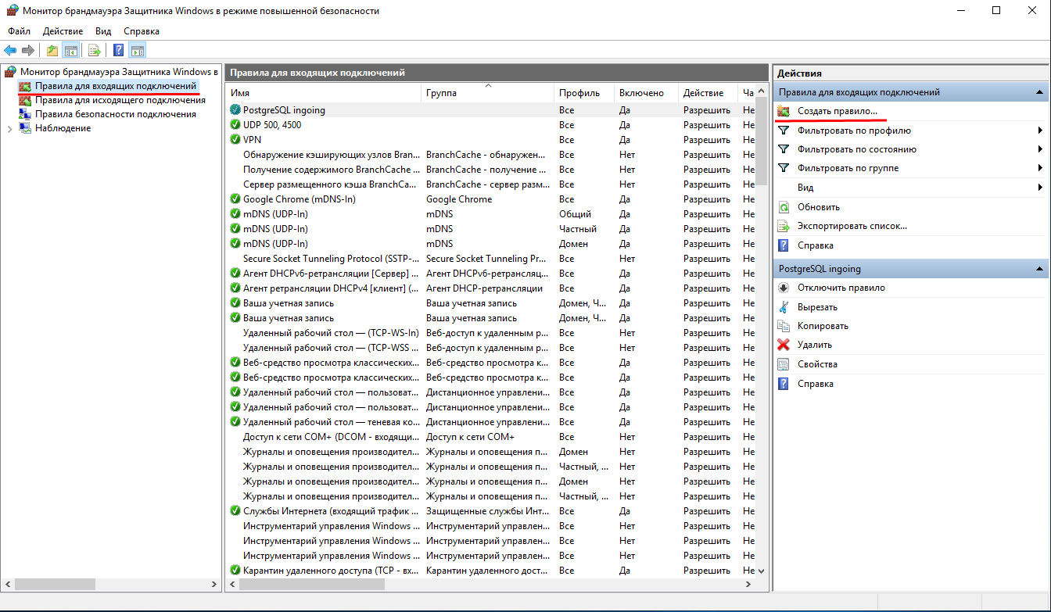The image size is (1051, 612).
Task: Click the Обновить refresh icon
Action: (784, 207)
